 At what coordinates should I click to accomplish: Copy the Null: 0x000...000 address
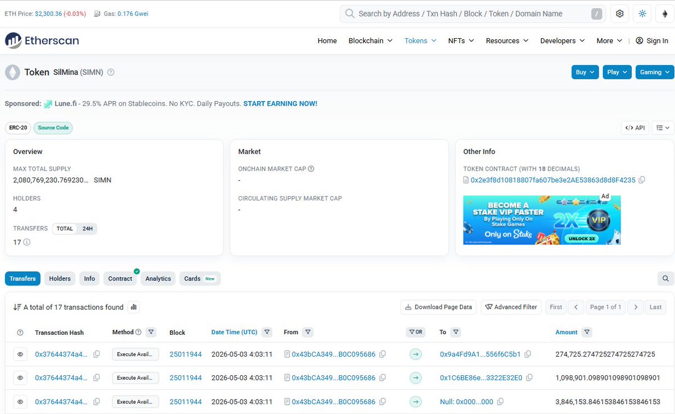501,402
